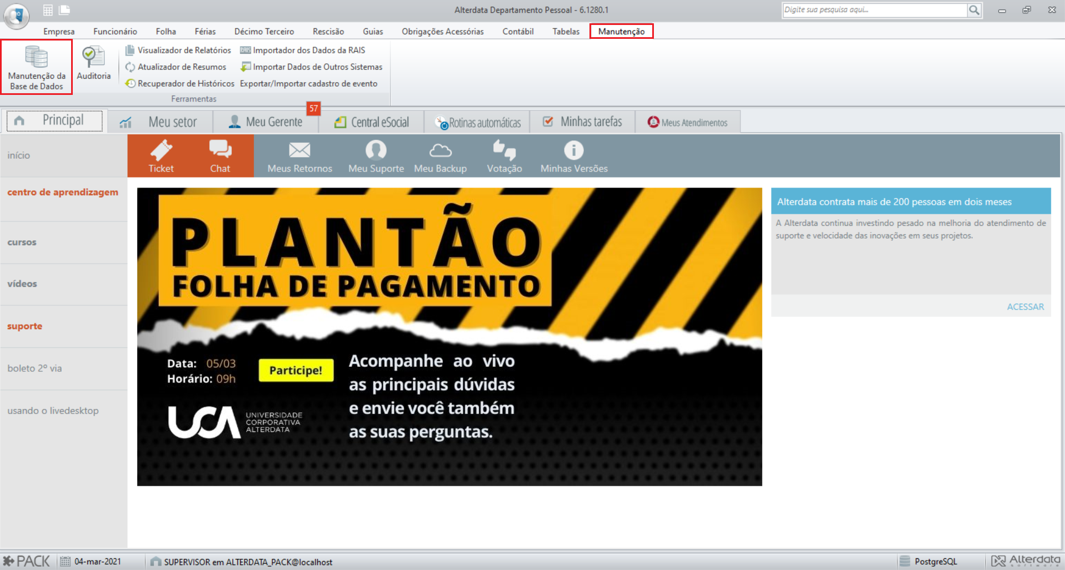Open the Rescisão menu
This screenshot has height=570, width=1065.
pos(328,31)
